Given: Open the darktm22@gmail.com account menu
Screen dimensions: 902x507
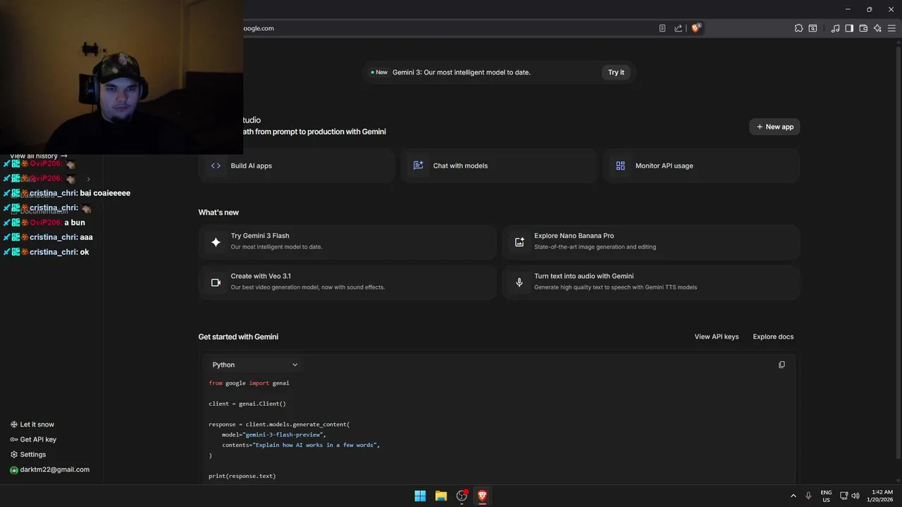Looking at the screenshot, I should (x=49, y=470).
